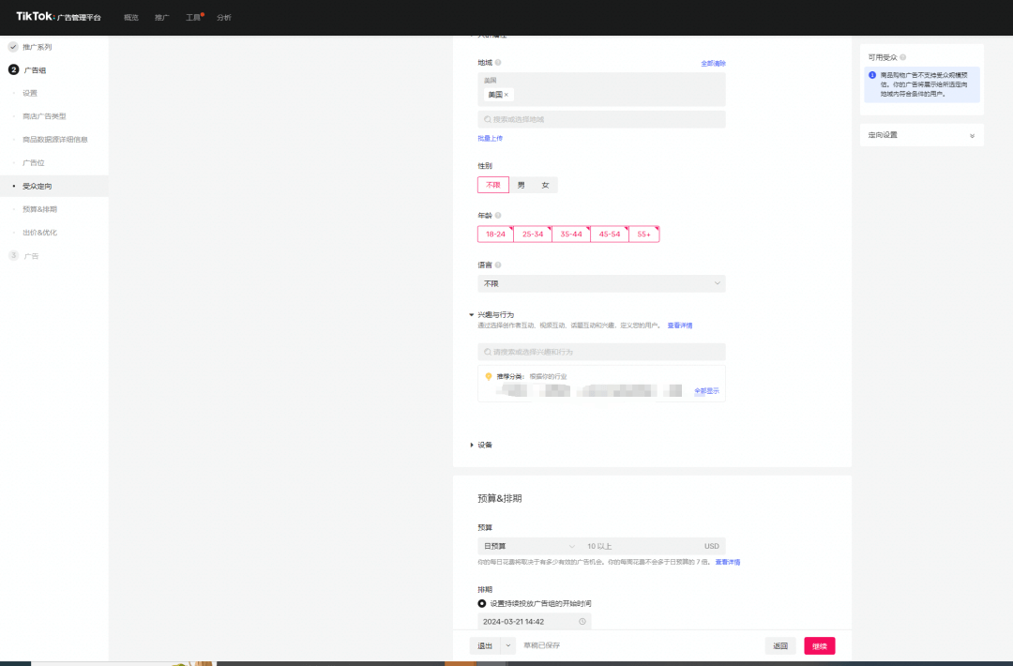The width and height of the screenshot is (1013, 666).
Task: Select the 广告 step in the sidebar
Action: (x=31, y=256)
